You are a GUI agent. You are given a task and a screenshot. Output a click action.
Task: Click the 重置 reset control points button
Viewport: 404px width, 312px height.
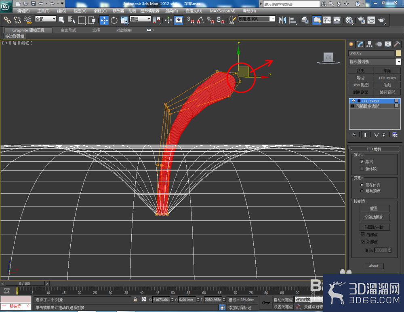pos(374,209)
